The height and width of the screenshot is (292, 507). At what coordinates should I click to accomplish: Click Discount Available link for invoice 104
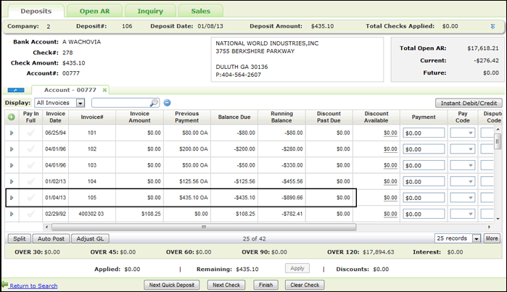pos(390,181)
